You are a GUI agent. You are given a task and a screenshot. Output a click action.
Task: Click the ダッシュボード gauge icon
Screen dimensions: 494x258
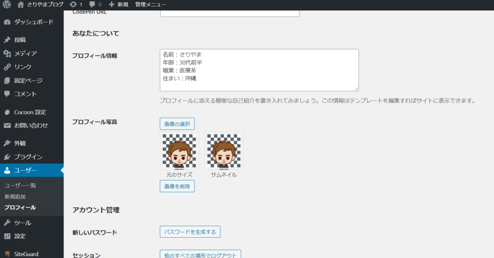(7, 22)
